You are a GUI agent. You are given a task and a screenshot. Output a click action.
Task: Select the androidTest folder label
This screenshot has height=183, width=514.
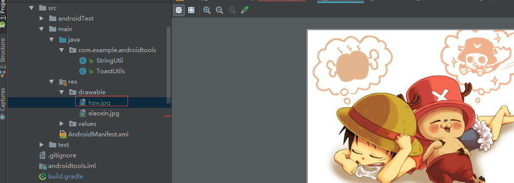point(76,19)
